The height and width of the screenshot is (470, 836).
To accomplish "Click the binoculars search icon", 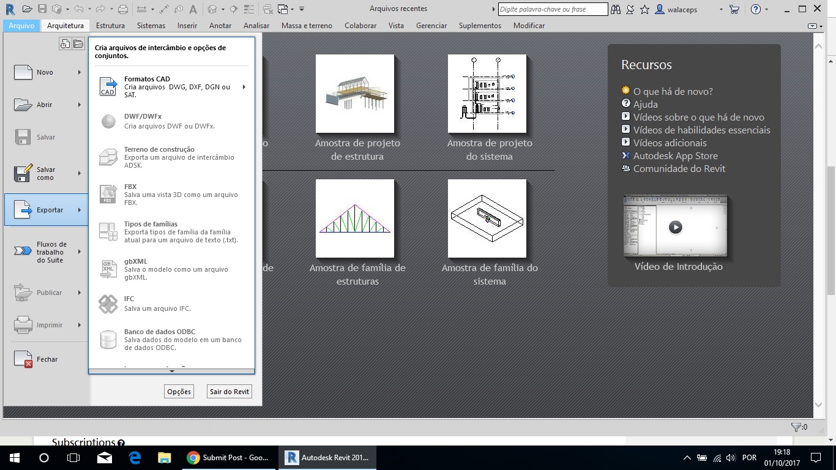I will [616, 9].
